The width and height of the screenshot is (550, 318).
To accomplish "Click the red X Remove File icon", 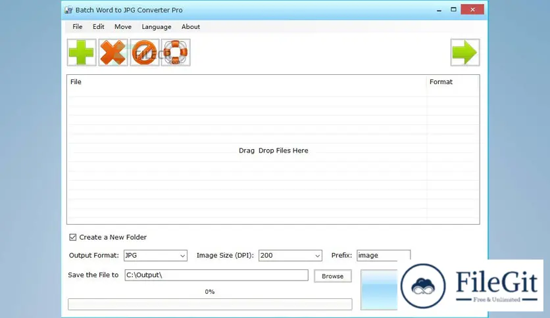I will click(113, 53).
